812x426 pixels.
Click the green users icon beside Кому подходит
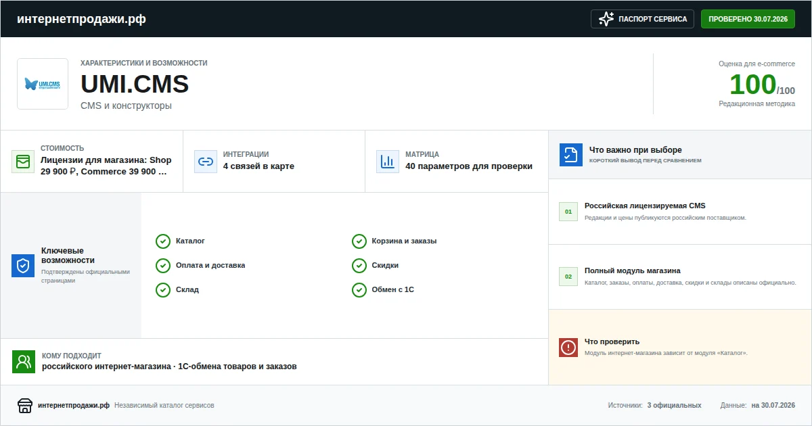coord(24,362)
